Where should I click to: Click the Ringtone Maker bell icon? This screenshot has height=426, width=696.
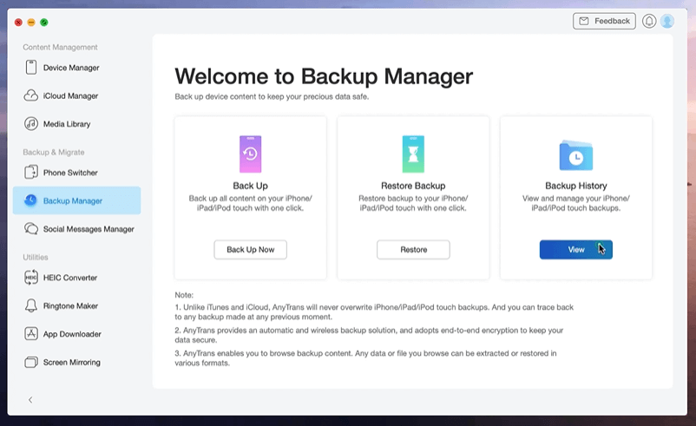click(x=31, y=305)
